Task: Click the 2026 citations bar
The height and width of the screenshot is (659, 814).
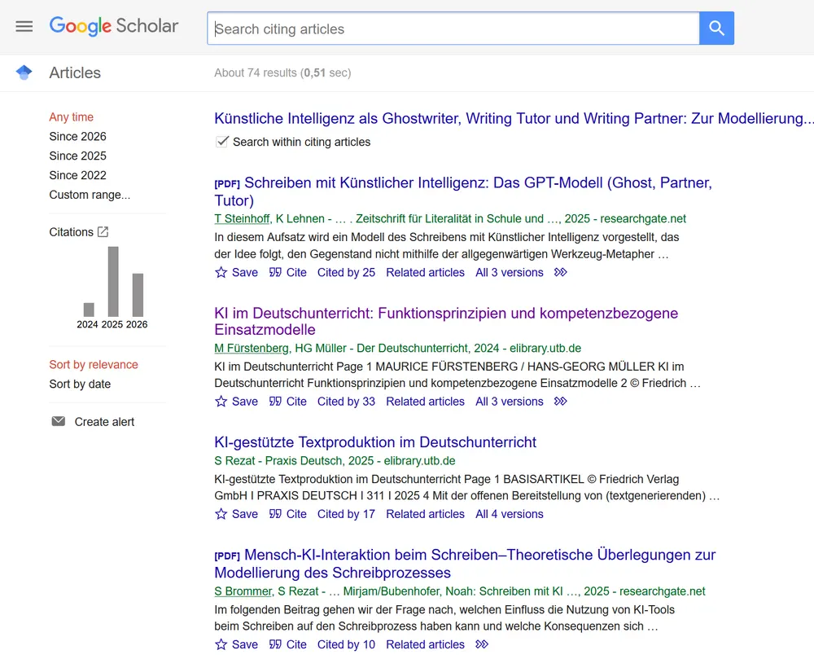Action: pyautogui.click(x=138, y=295)
